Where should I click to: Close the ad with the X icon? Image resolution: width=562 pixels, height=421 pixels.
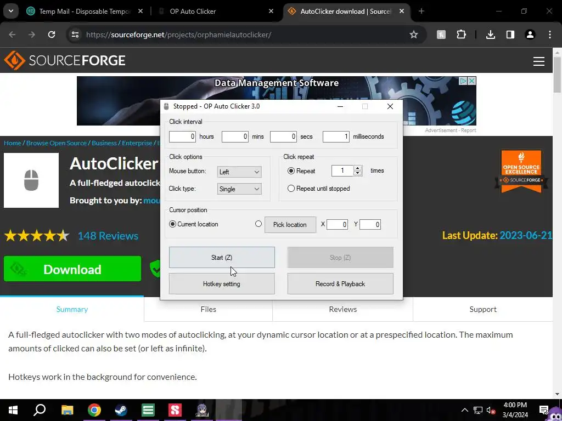(x=472, y=81)
